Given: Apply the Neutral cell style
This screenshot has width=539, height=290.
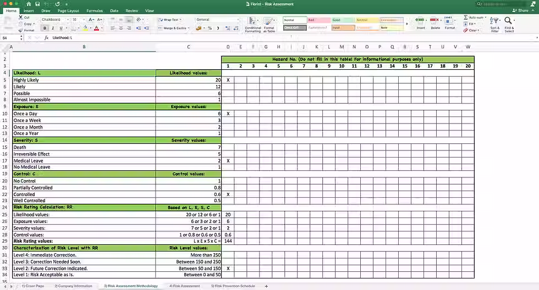Looking at the screenshot, I should point(367,20).
